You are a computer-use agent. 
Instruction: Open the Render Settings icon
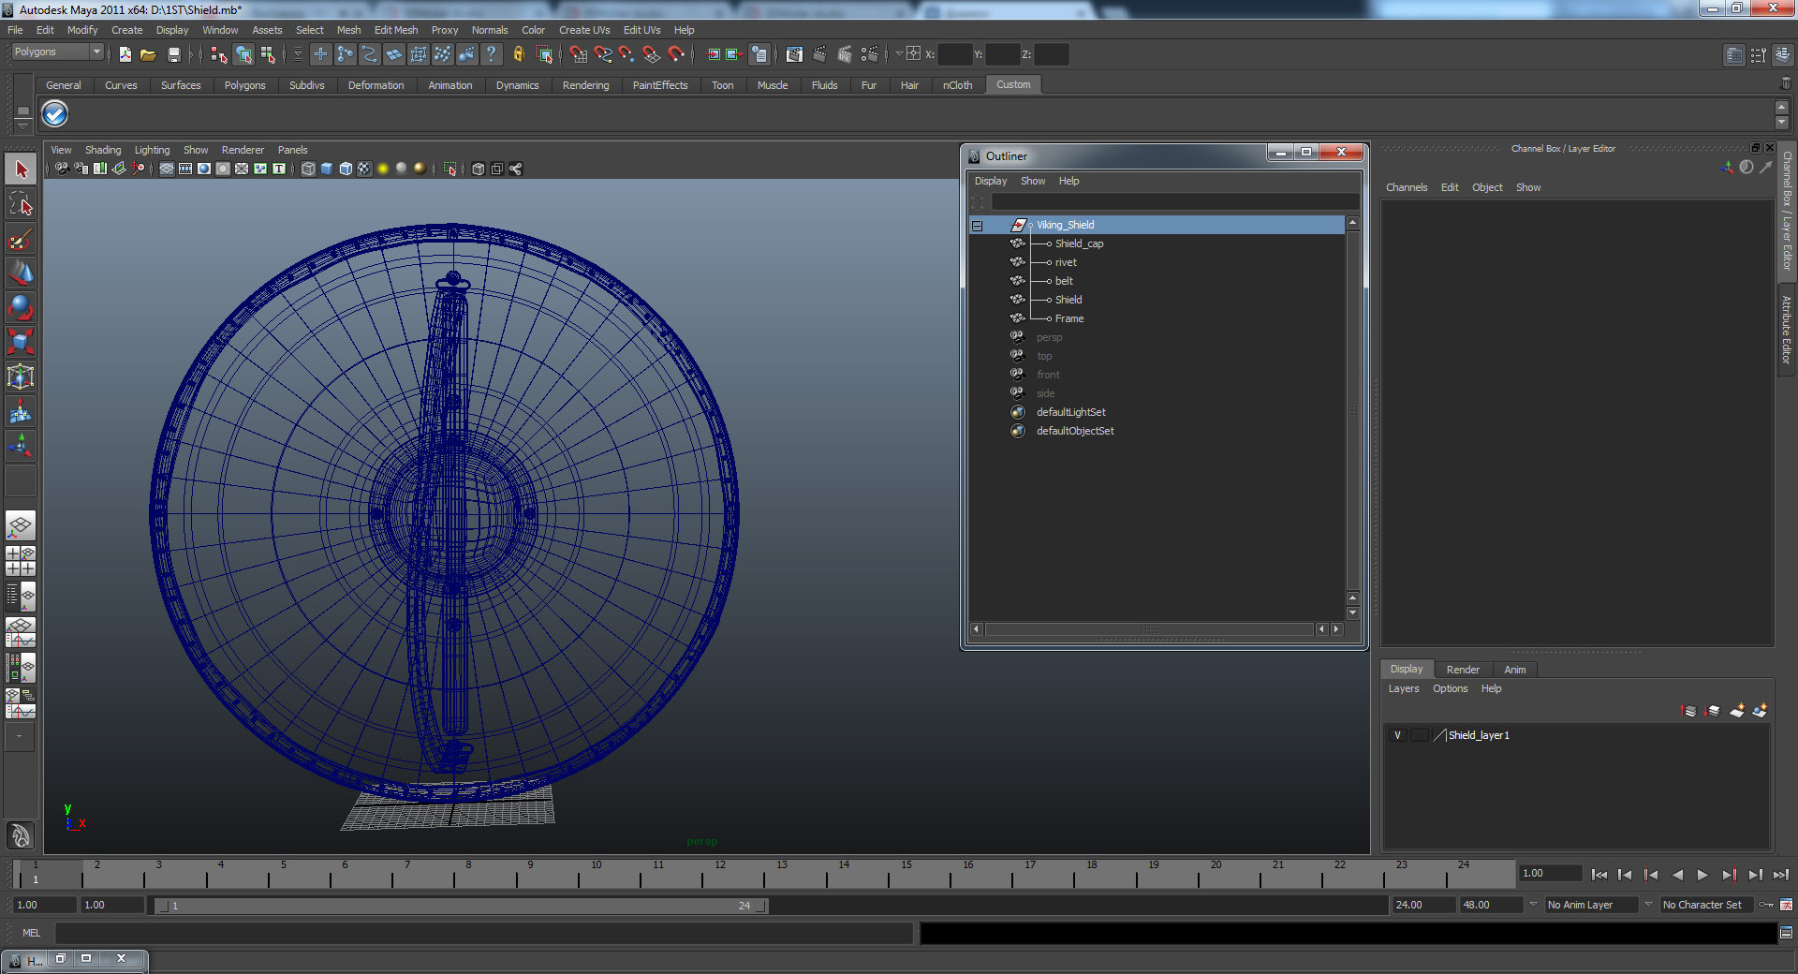[870, 54]
